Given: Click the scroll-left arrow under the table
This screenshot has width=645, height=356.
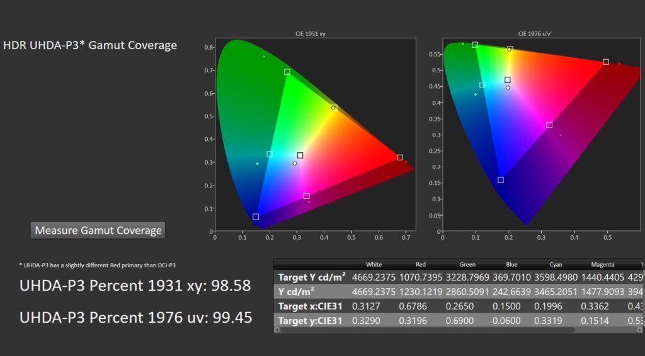Looking at the screenshot, I should click(x=277, y=329).
